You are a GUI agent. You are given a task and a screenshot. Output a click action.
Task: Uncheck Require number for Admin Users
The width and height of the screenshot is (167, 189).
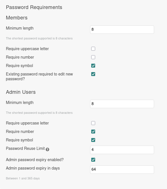click(93, 132)
